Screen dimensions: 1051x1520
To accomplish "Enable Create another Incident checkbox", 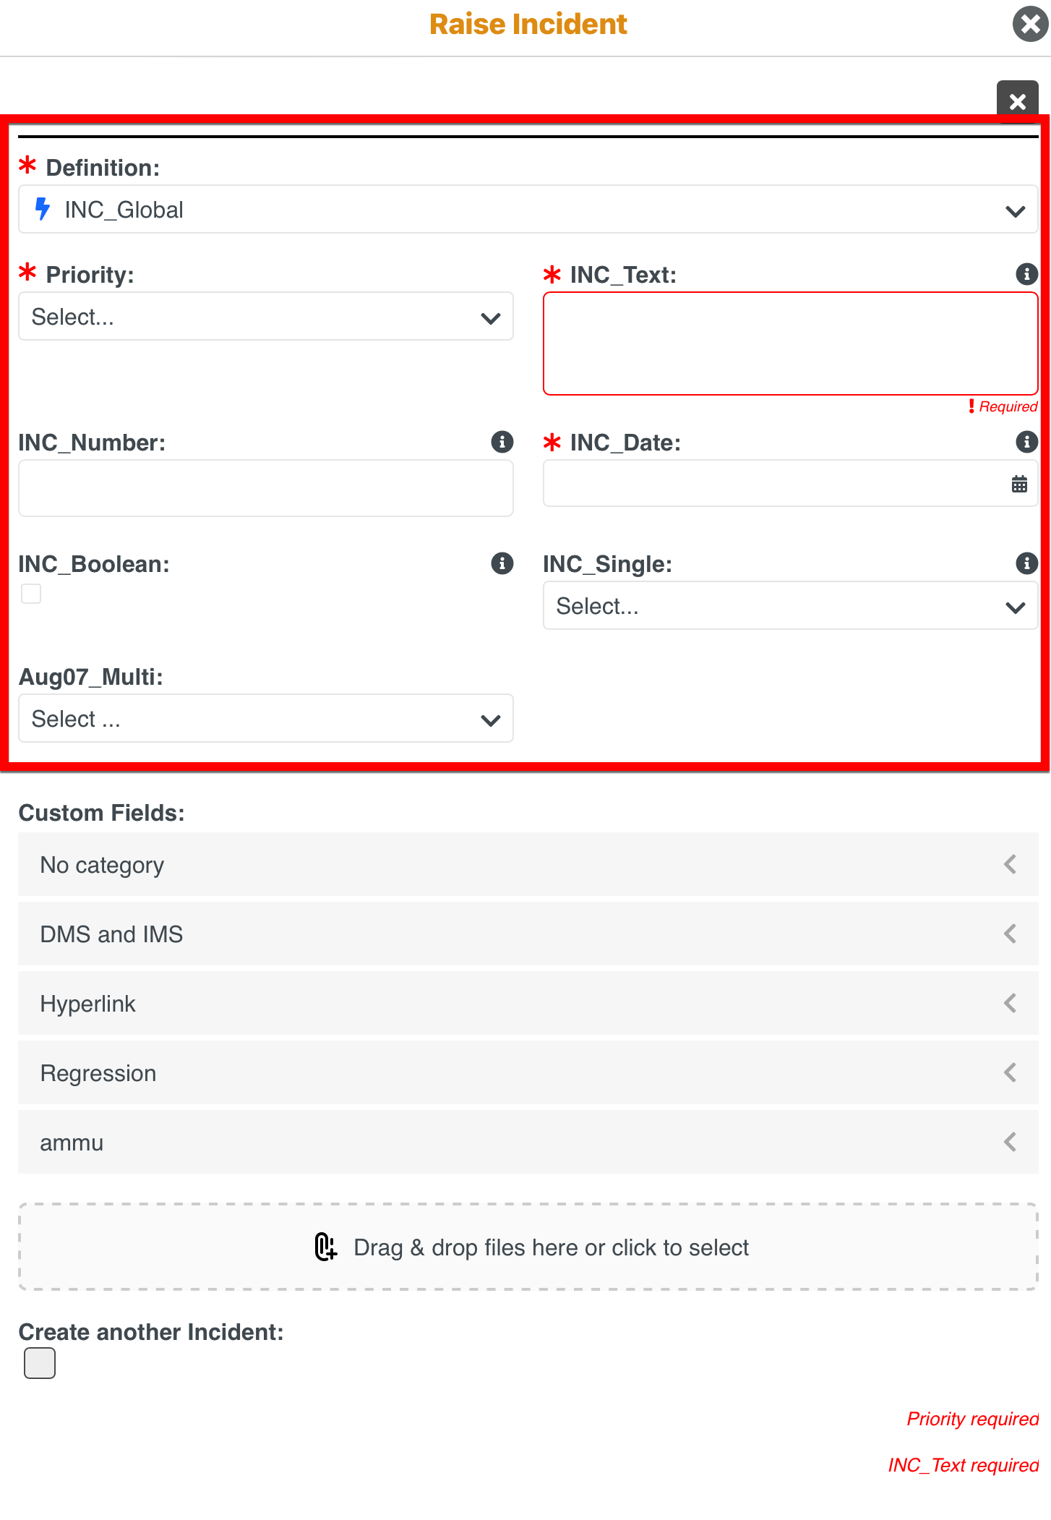I will [40, 1363].
